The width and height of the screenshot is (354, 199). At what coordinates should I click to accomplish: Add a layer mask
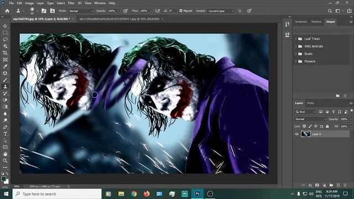(x=317, y=185)
